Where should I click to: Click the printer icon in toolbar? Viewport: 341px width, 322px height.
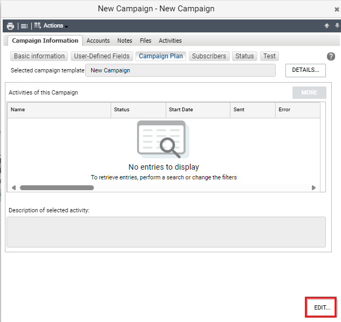(10, 26)
